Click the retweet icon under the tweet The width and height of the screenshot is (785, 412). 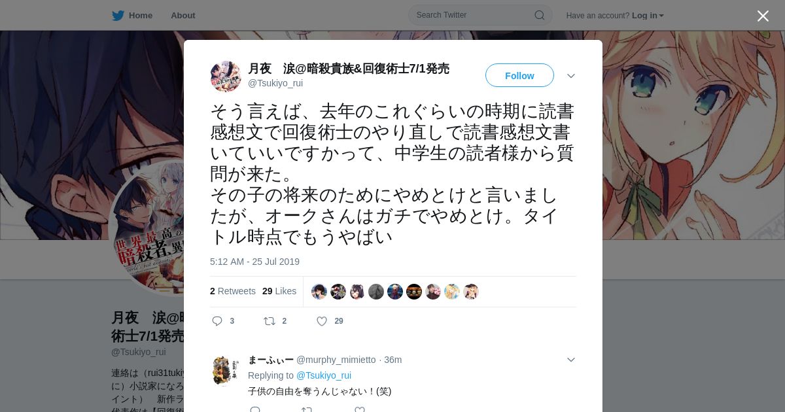269,321
